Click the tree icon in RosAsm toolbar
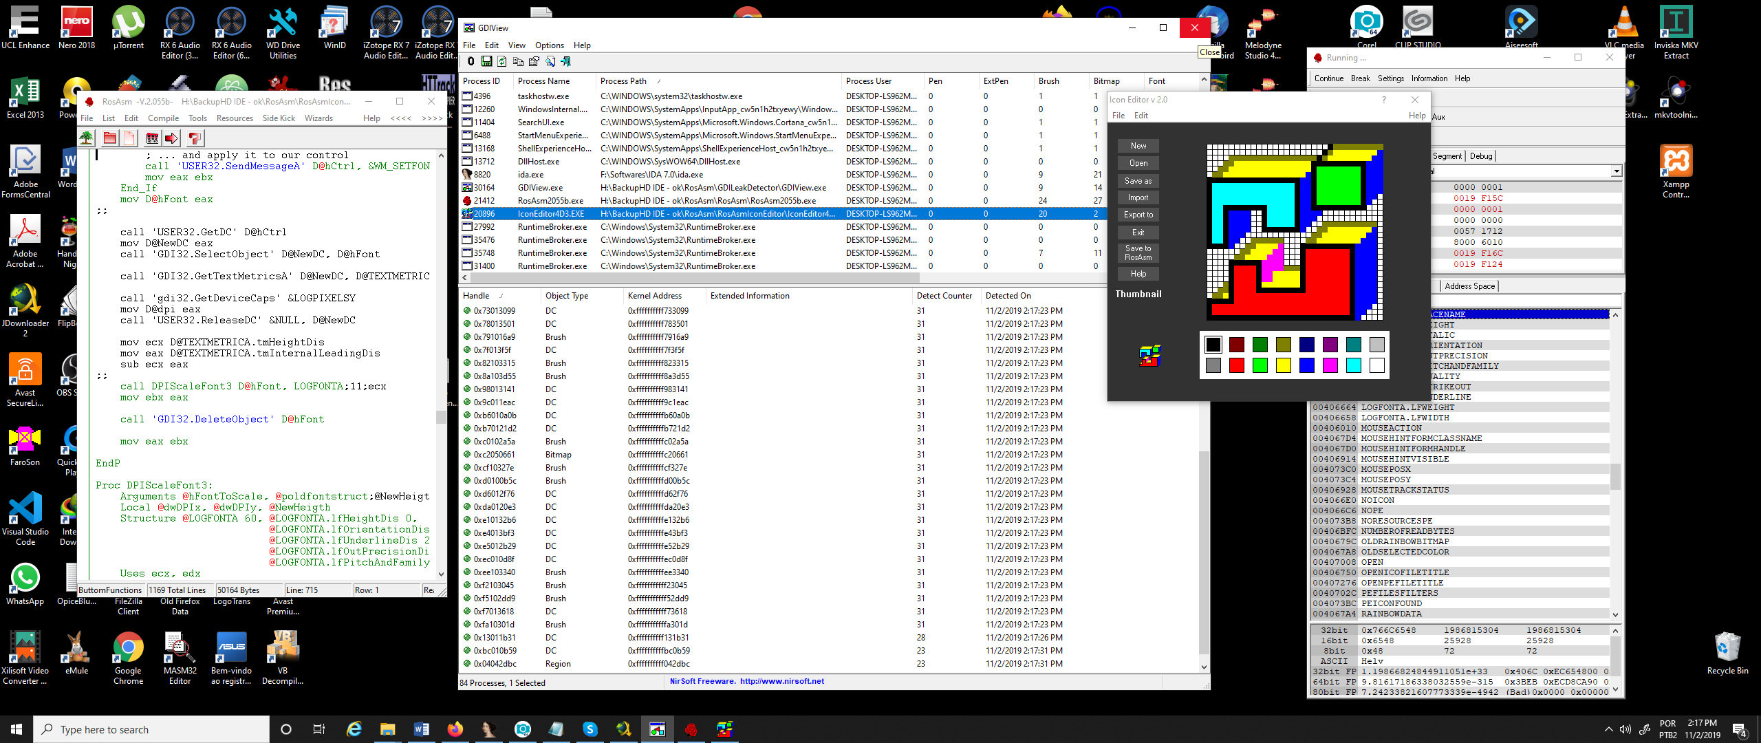Image resolution: width=1761 pixels, height=743 pixels. coord(87,138)
